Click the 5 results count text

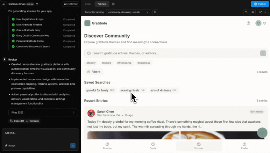coord(262,72)
